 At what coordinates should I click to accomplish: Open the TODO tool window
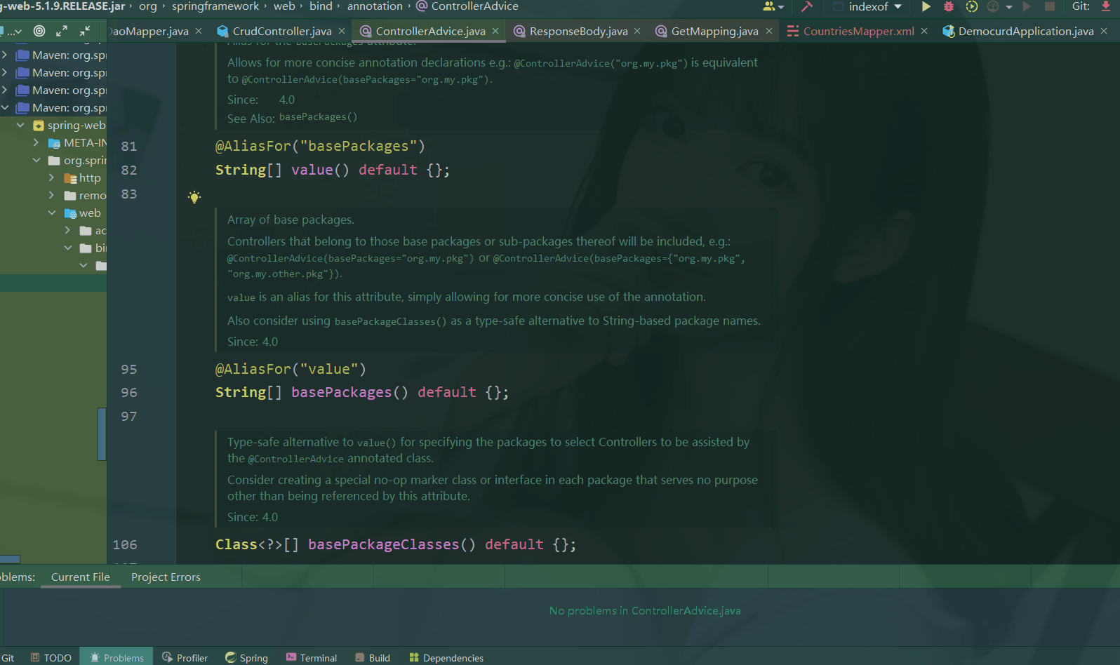click(x=51, y=657)
